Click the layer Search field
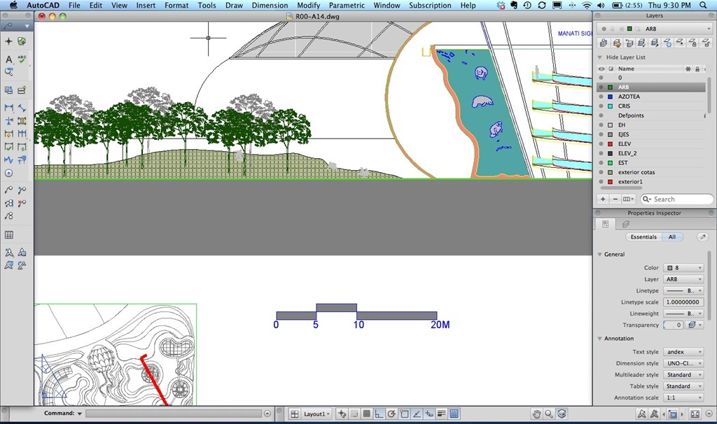 click(x=676, y=199)
